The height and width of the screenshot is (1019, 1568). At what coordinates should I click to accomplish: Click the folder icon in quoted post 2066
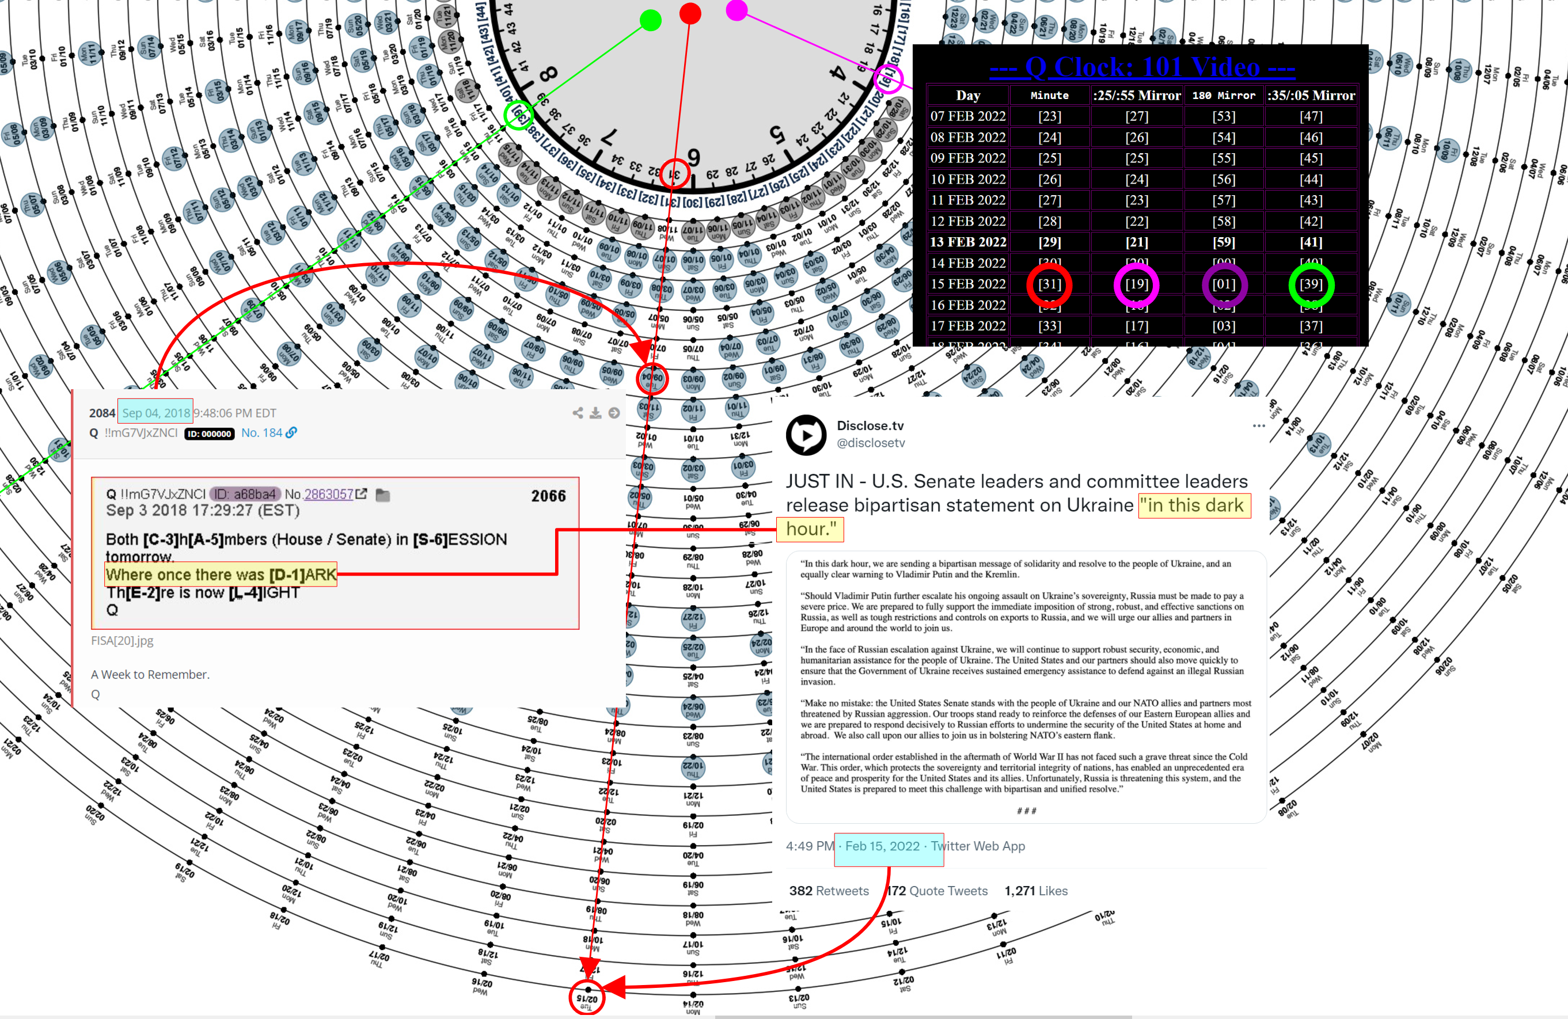pyautogui.click(x=383, y=495)
